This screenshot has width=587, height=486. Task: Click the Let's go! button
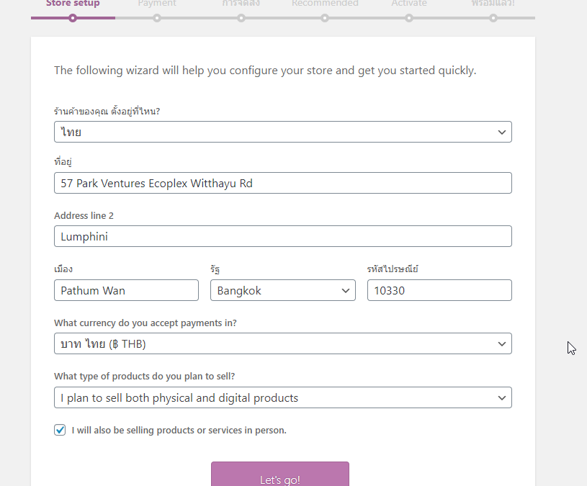click(x=280, y=474)
